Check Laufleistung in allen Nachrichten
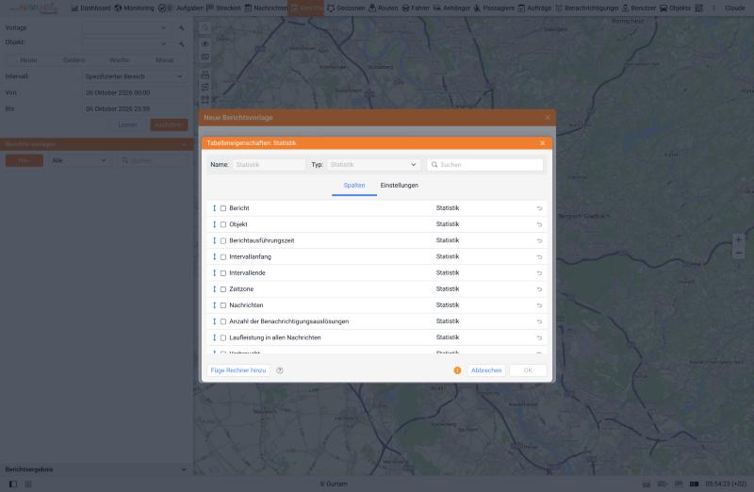This screenshot has height=492, width=754. [x=223, y=337]
